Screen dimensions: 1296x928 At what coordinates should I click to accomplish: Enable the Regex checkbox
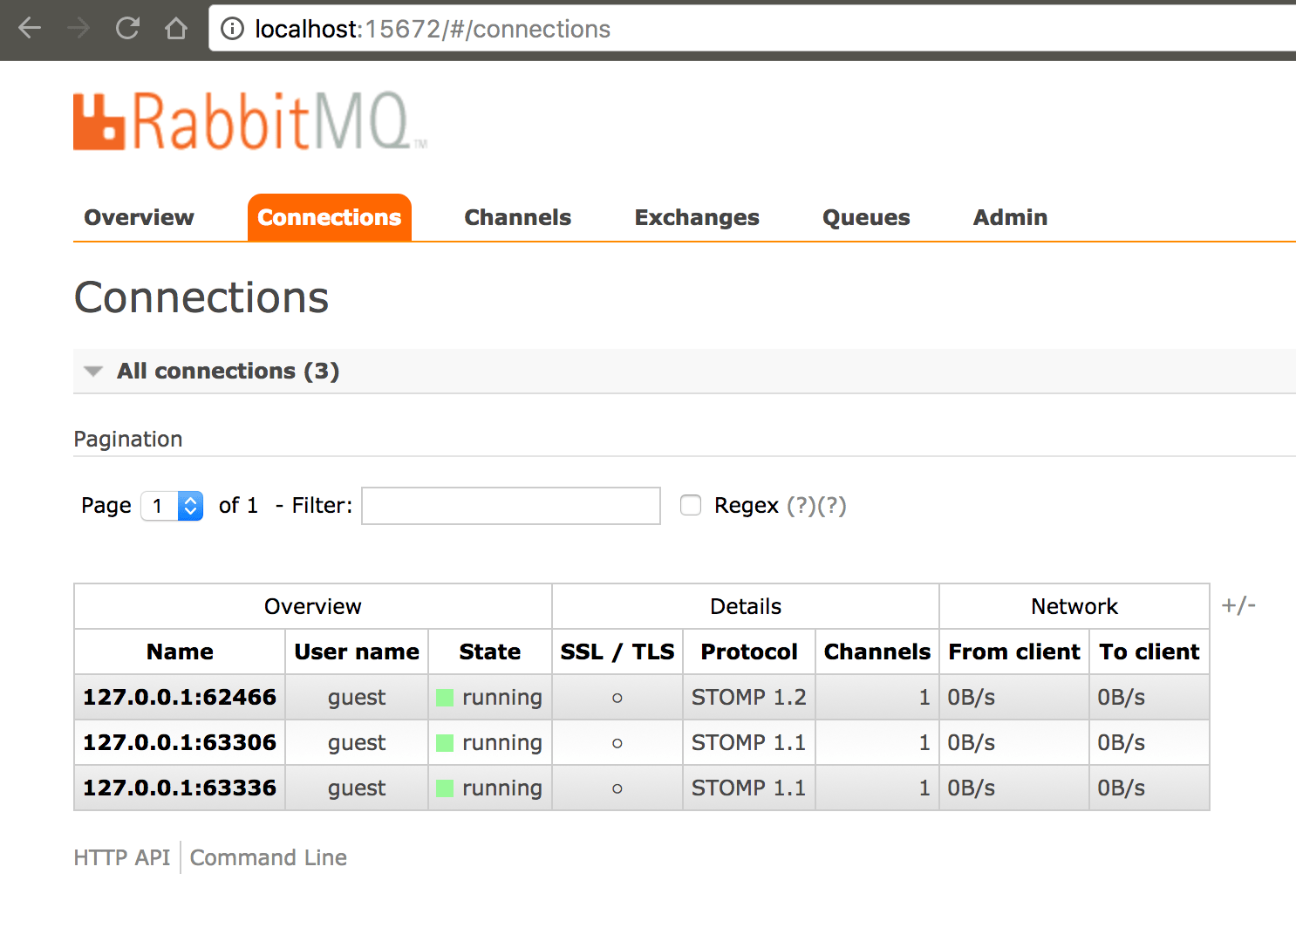pos(691,505)
